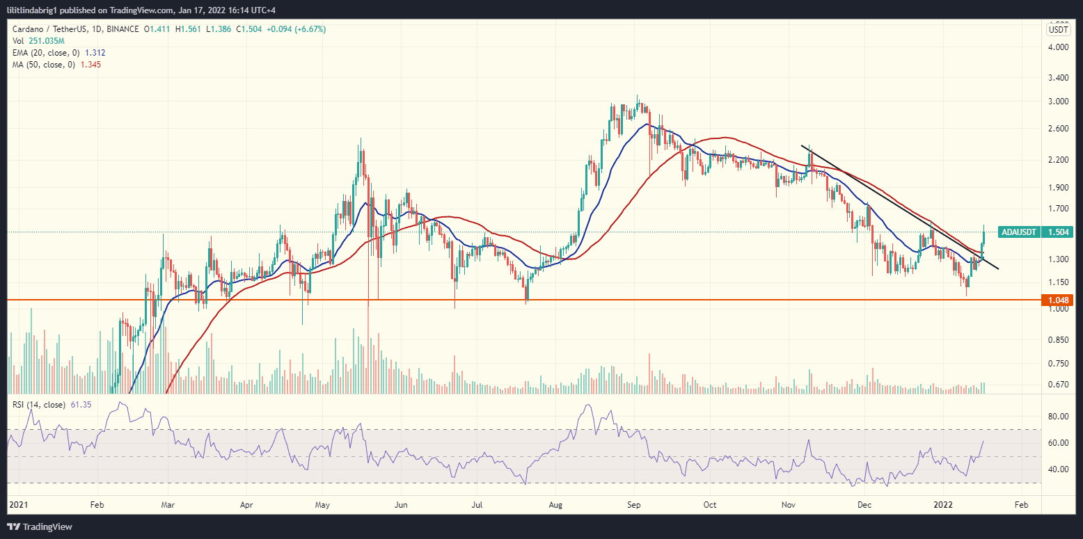Click the lilitlindabrig1 author username link
1083x539 pixels.
tap(31, 10)
